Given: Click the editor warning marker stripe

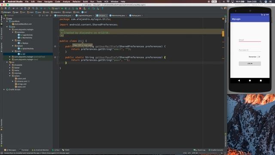Looking at the screenshot, I should pyautogui.click(x=223, y=34).
